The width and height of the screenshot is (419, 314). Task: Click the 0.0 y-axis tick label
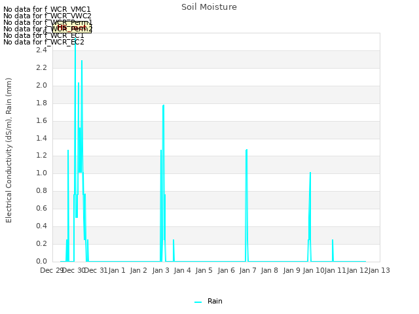[x=41, y=261]
